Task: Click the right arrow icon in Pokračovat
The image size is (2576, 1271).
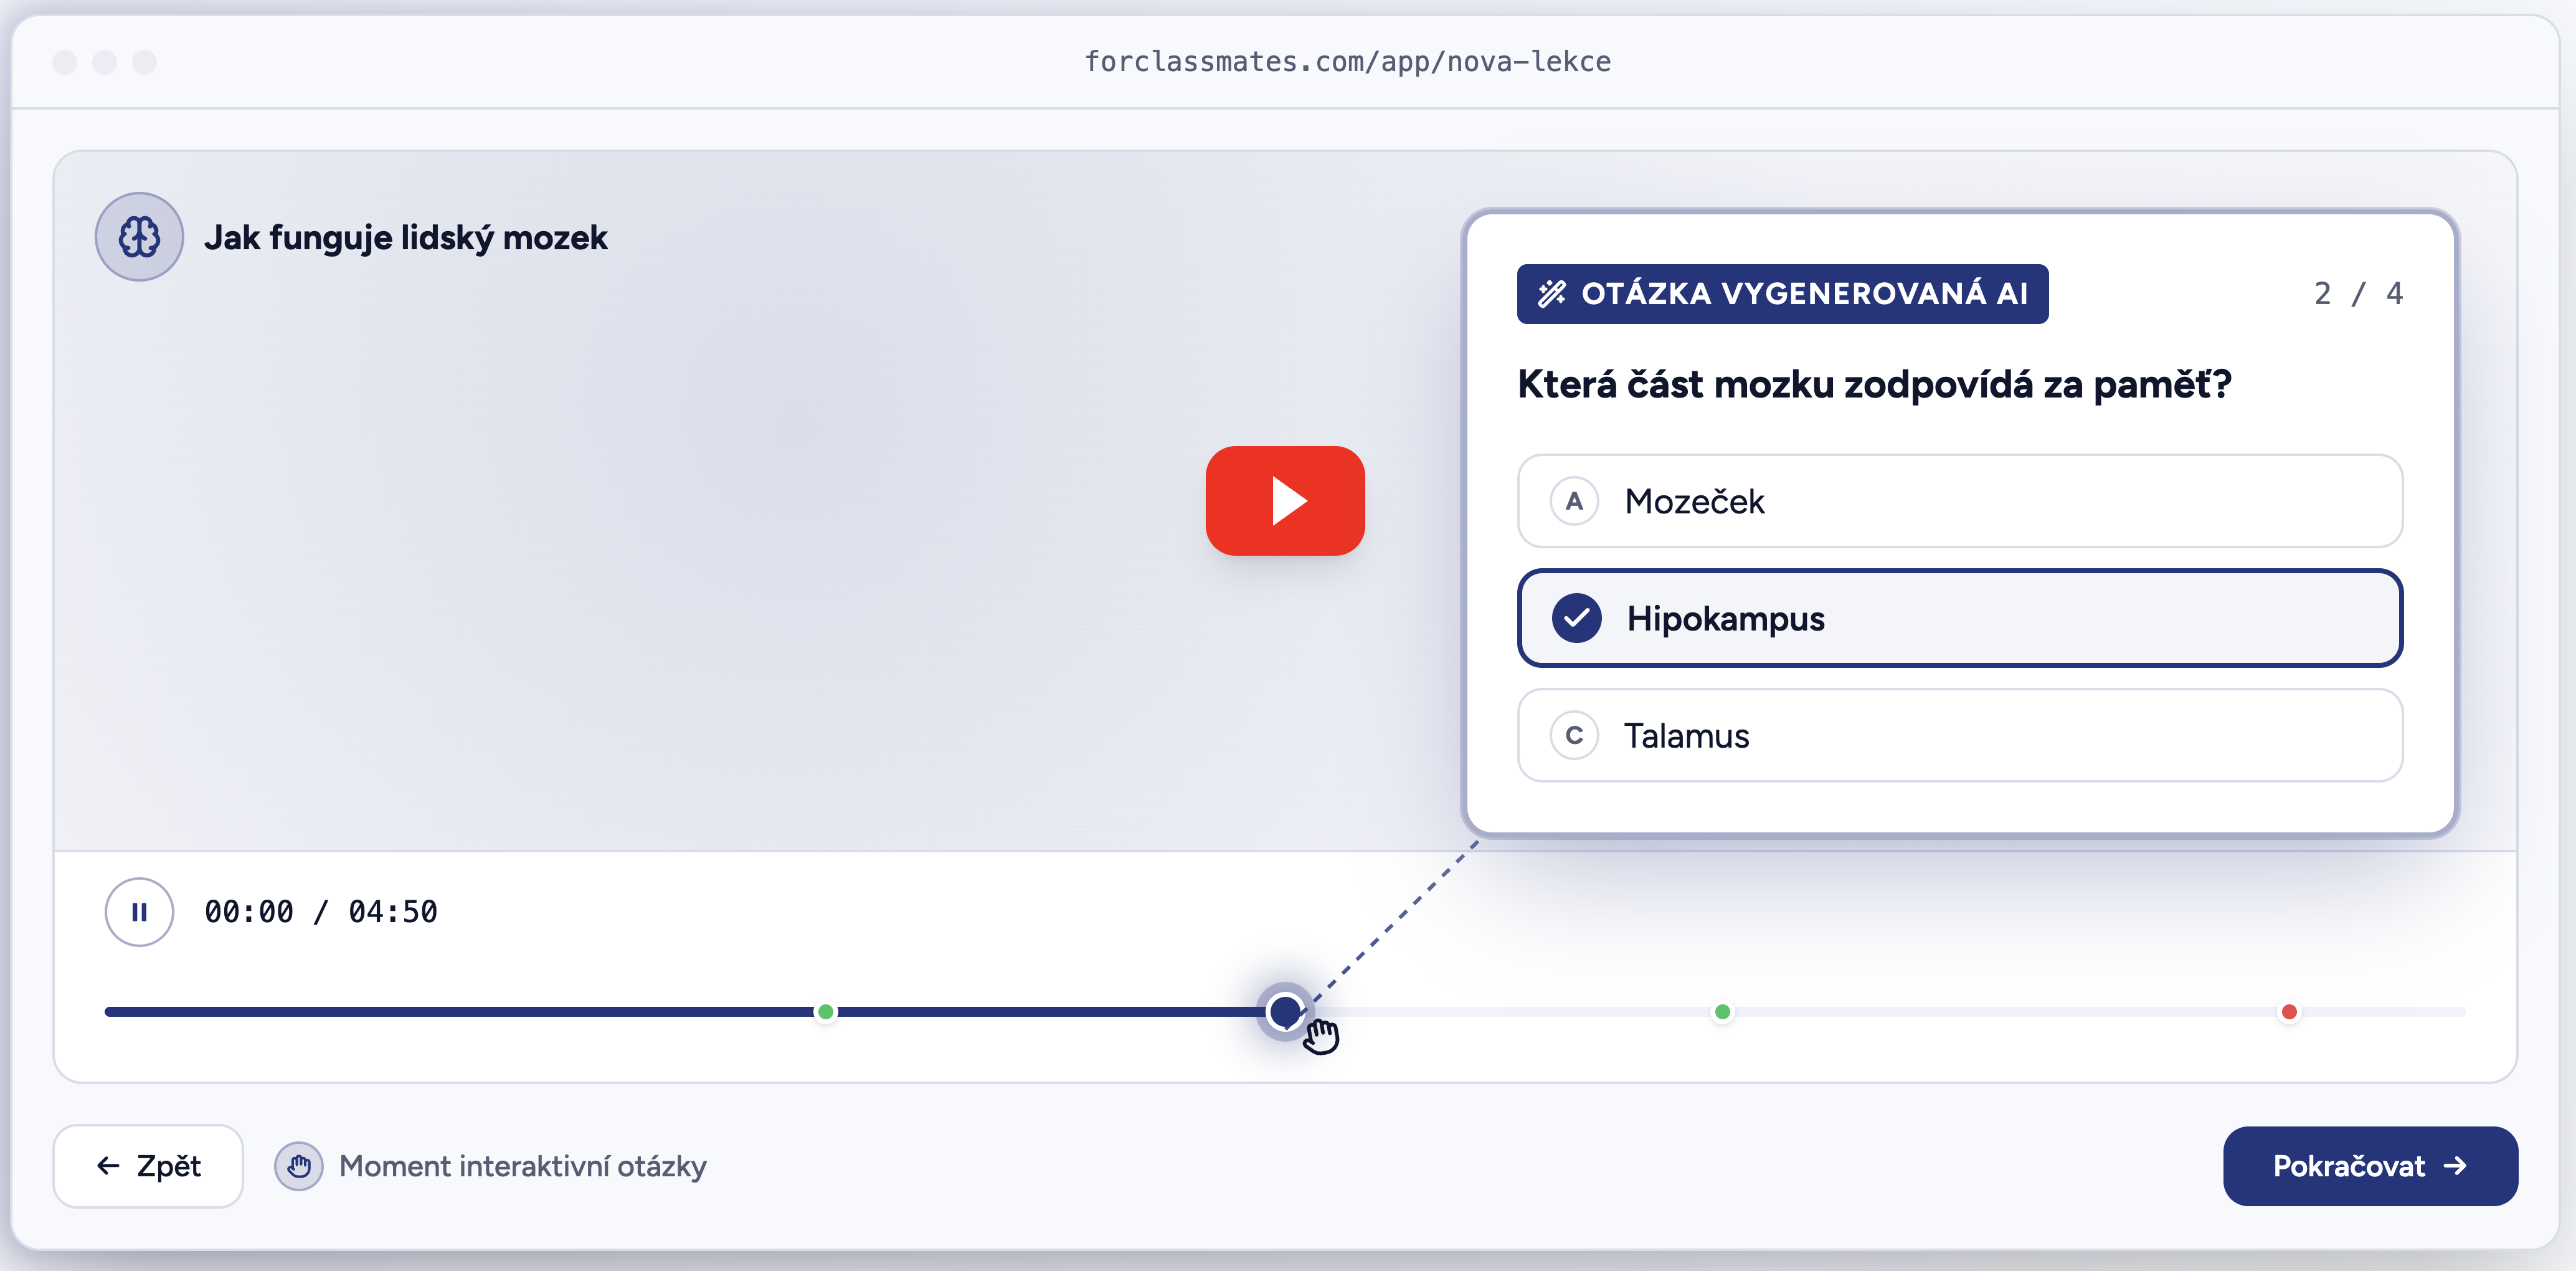Action: [2455, 1166]
